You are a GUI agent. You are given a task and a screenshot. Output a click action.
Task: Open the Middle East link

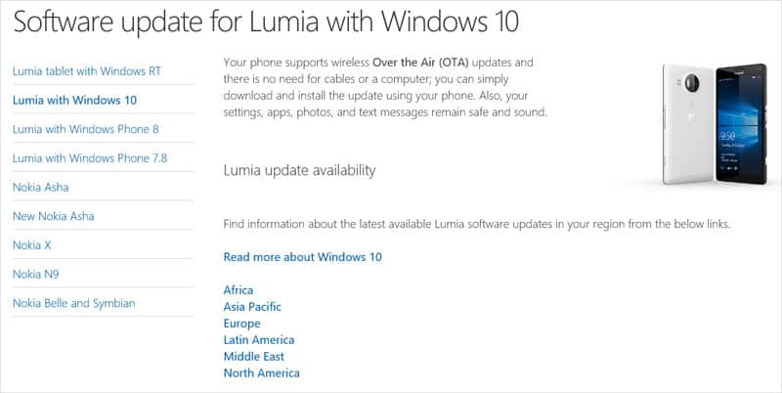[254, 356]
